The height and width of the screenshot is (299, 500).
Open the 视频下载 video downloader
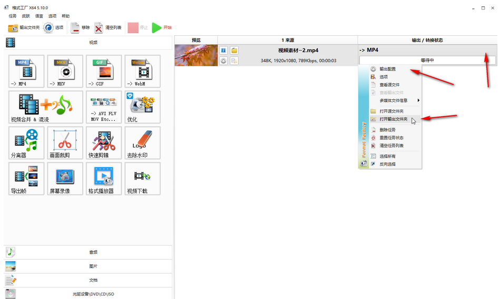tap(143, 179)
